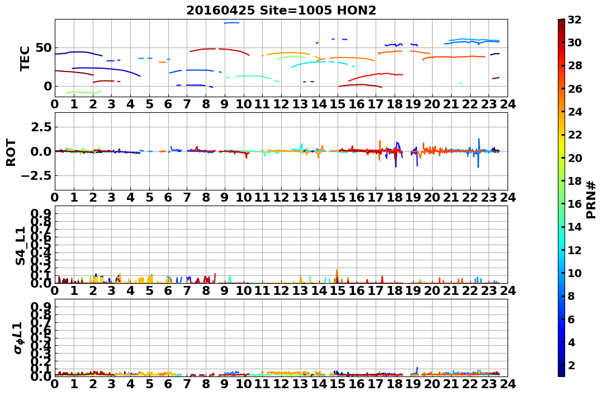Click the σφL1 blue spike near hour 19

[x=417, y=370]
